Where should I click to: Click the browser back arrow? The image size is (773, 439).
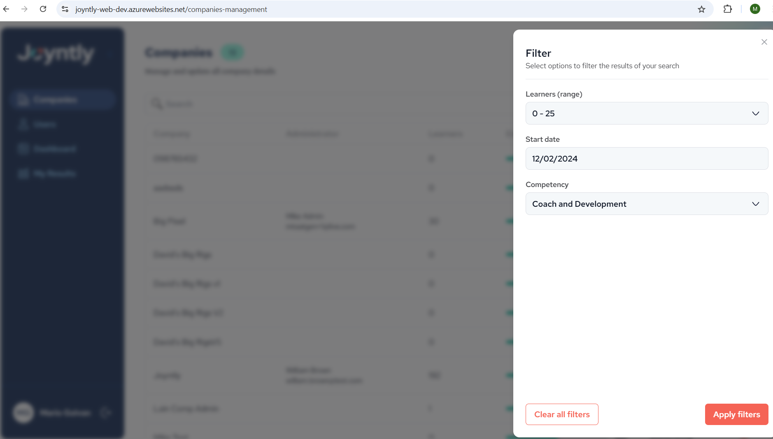pyautogui.click(x=6, y=9)
